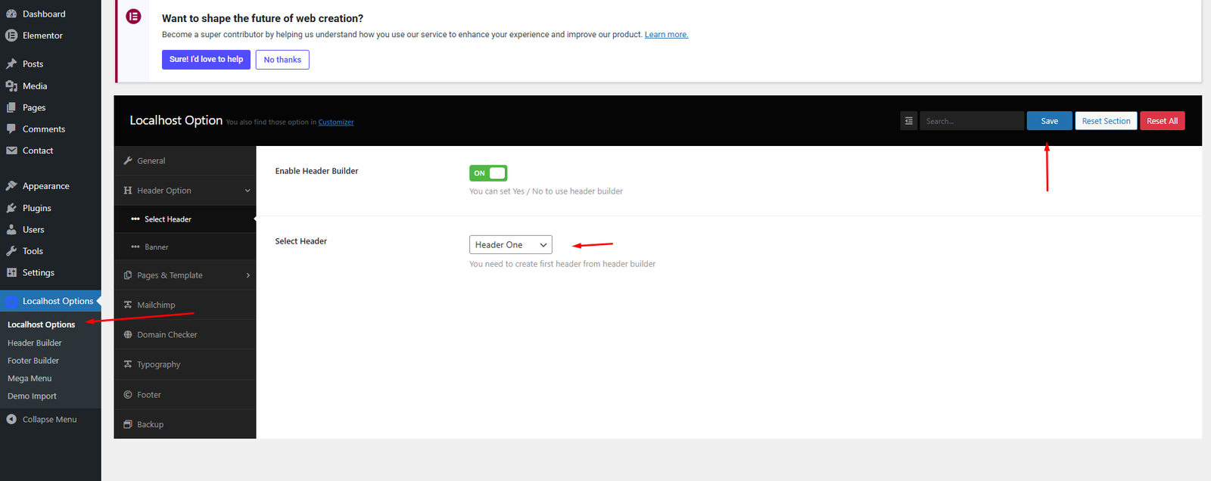Viewport: 1211px width, 481px height.
Task: Open the Header Builder submenu item
Action: (35, 343)
